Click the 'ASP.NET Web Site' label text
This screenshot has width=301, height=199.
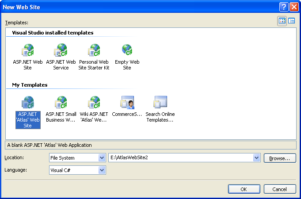(28, 65)
